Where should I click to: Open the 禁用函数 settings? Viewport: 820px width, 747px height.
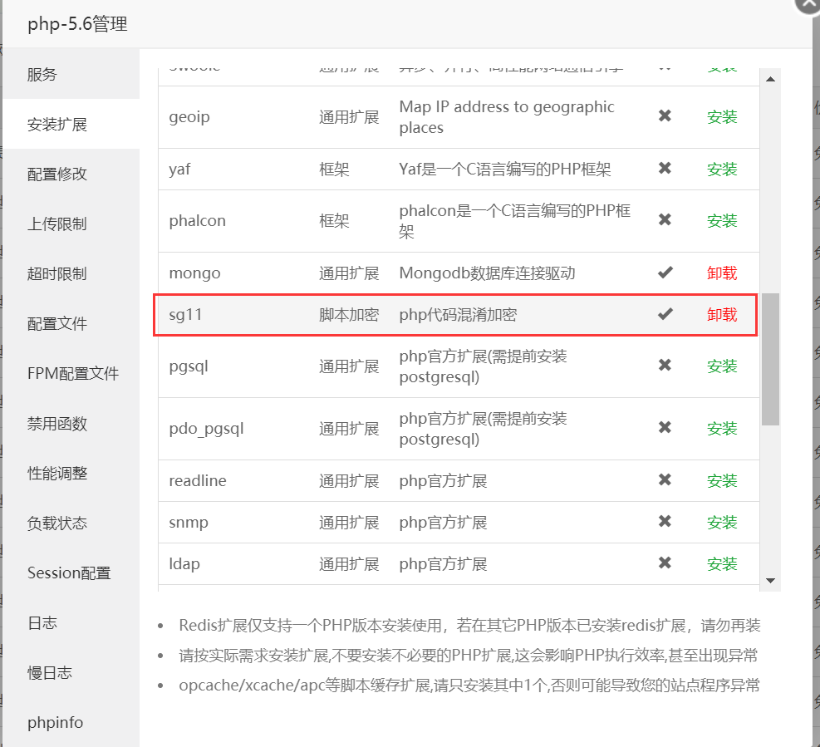tap(55, 423)
